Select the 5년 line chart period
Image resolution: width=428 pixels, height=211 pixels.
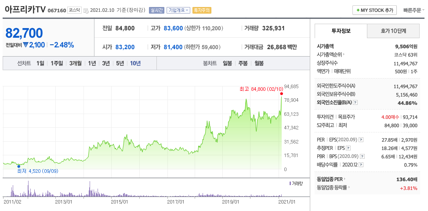[120, 63]
